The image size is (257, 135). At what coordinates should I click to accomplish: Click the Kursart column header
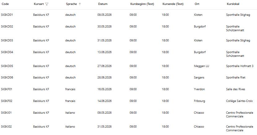pyautogui.click(x=39, y=4)
